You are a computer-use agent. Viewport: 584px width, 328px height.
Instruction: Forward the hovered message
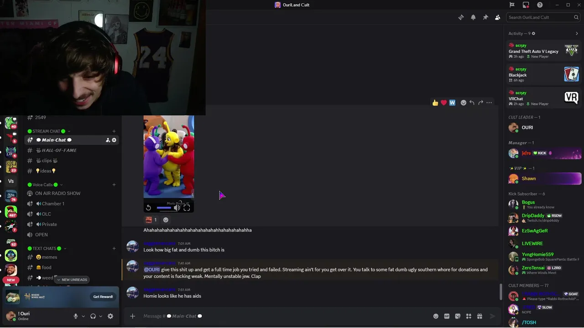click(x=480, y=103)
